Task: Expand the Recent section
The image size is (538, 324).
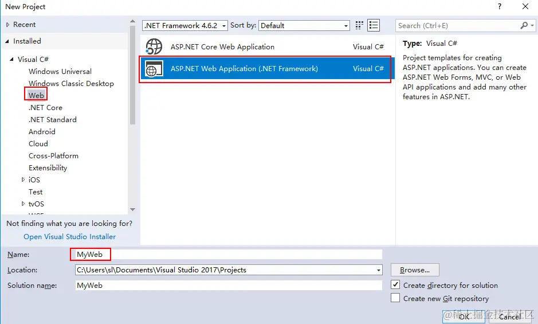Action: [8, 25]
